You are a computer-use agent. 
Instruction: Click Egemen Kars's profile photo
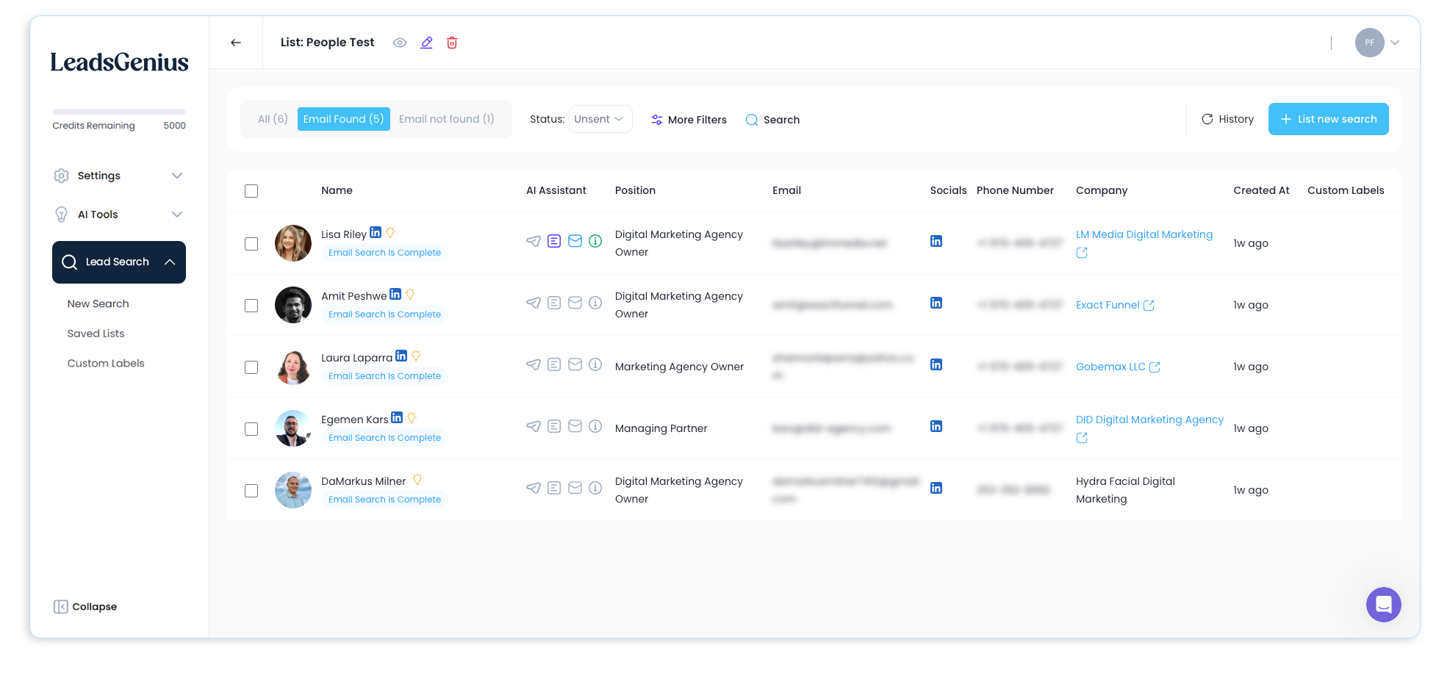tap(293, 428)
